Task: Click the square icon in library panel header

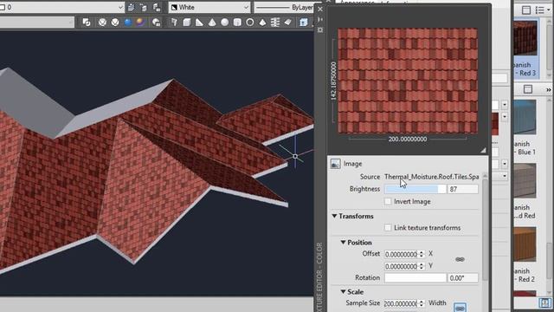Action: pyautogui.click(x=528, y=89)
